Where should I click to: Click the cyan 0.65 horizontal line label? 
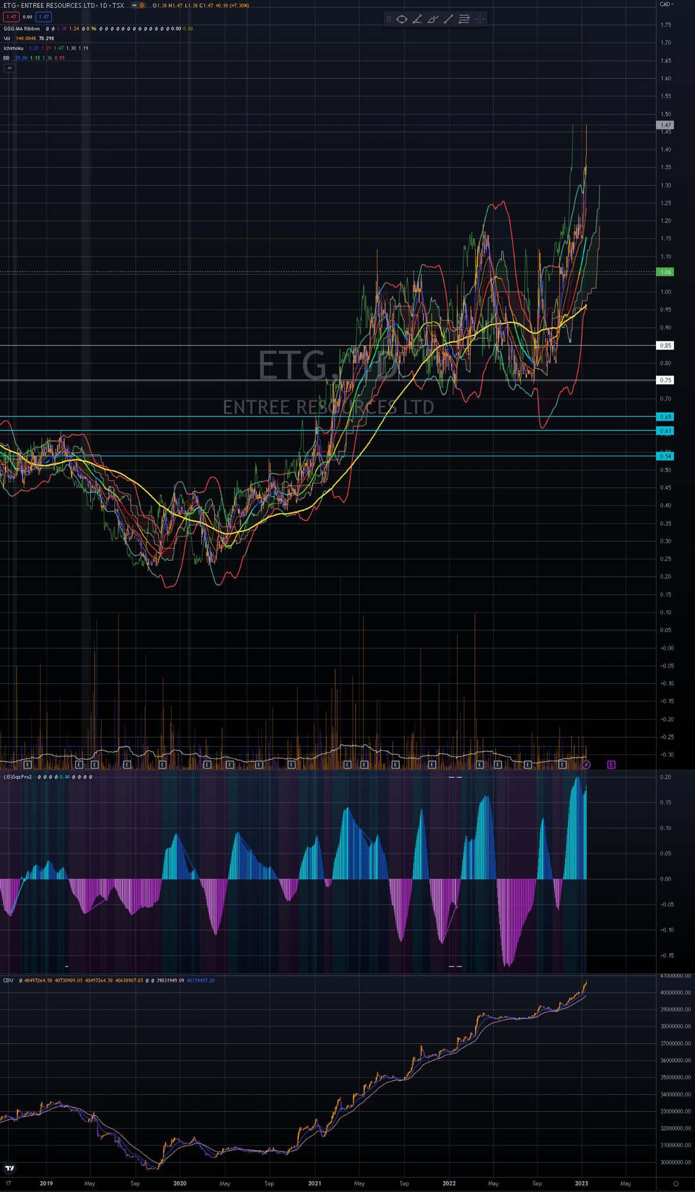click(665, 417)
